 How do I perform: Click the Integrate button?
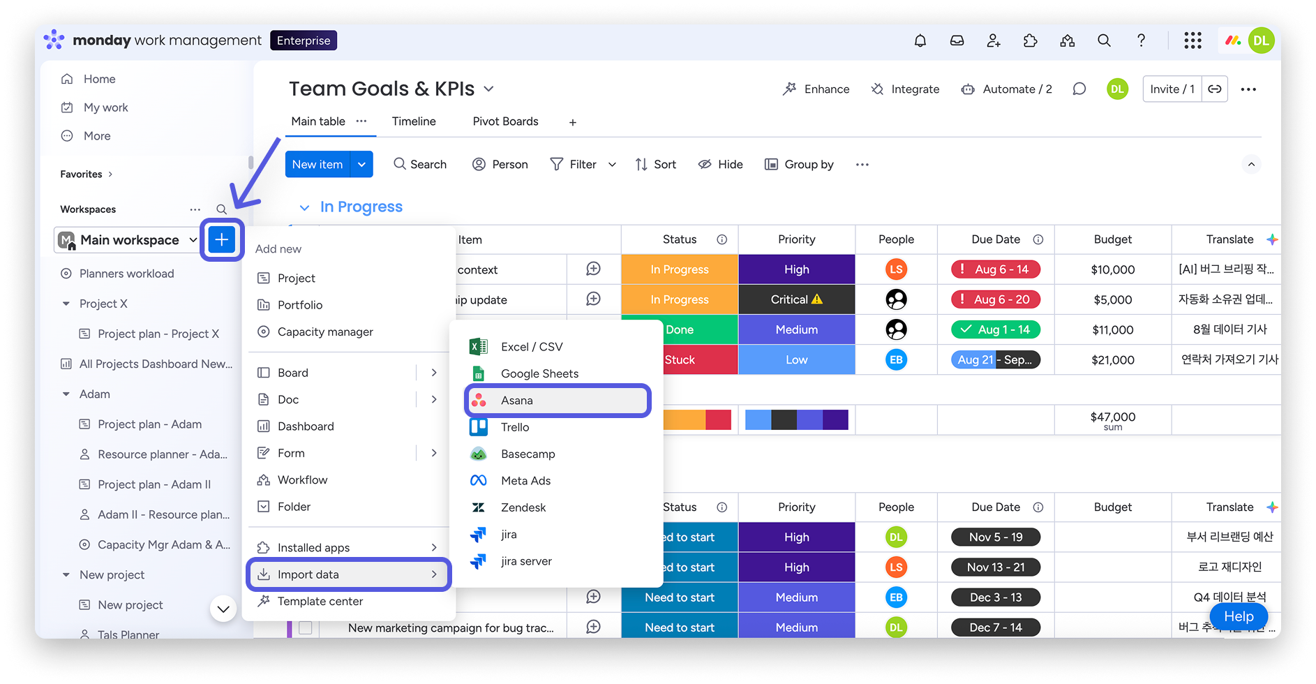pyautogui.click(x=905, y=89)
